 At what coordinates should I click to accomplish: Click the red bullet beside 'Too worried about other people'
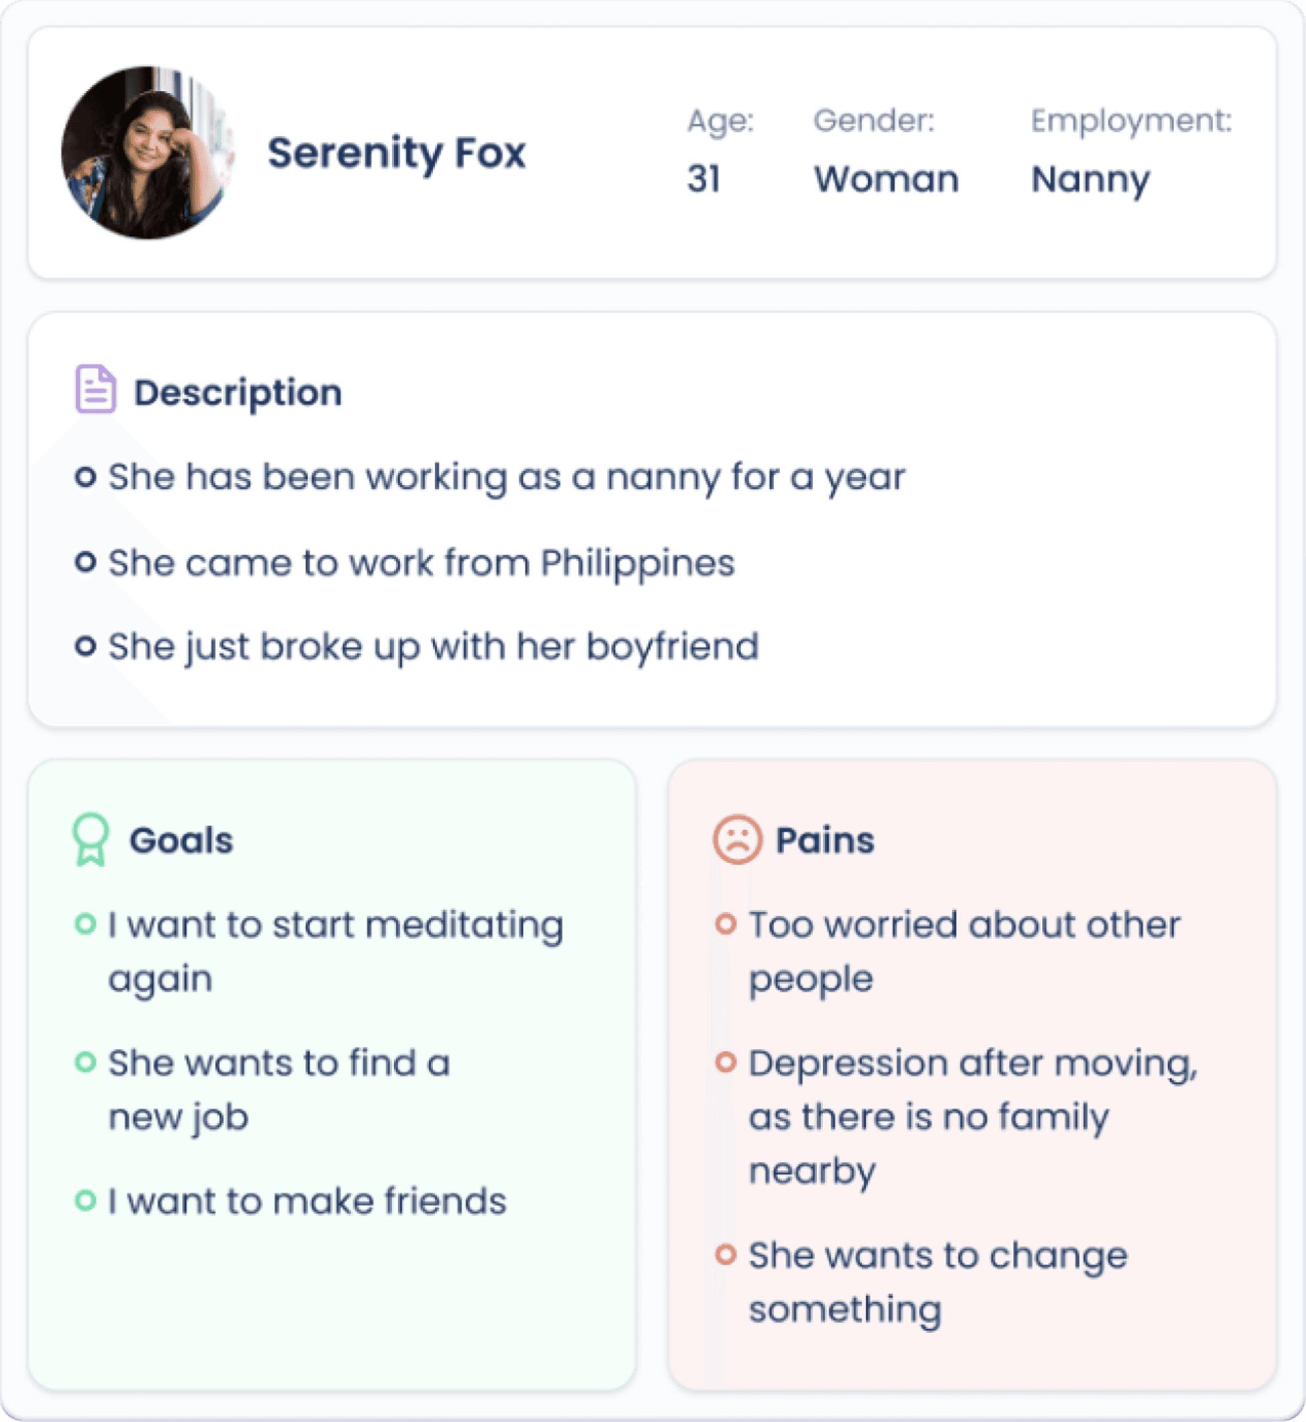[726, 924]
